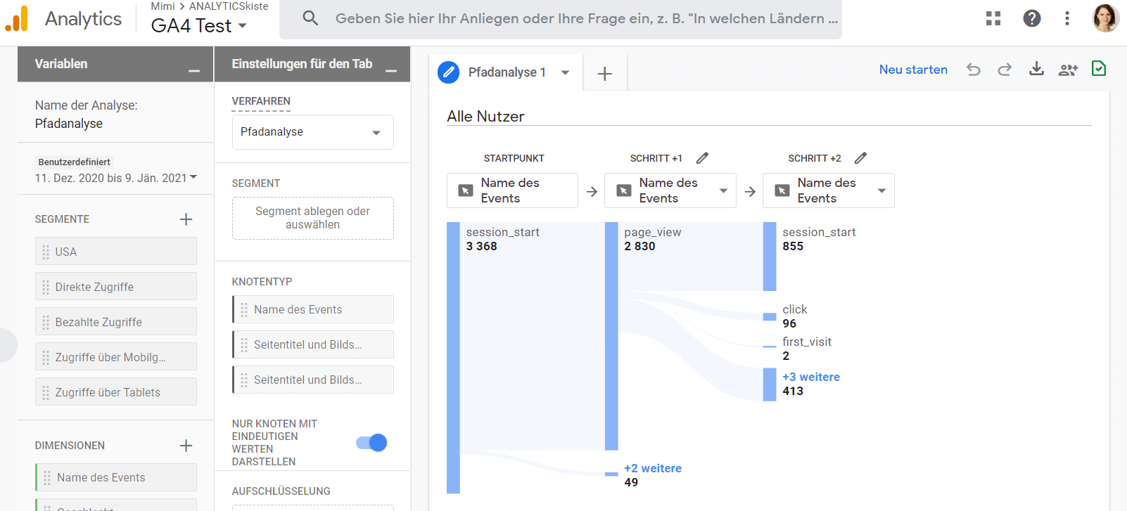Click the page_view node in step 1
The width and height of the screenshot is (1127, 511).
tap(611, 336)
